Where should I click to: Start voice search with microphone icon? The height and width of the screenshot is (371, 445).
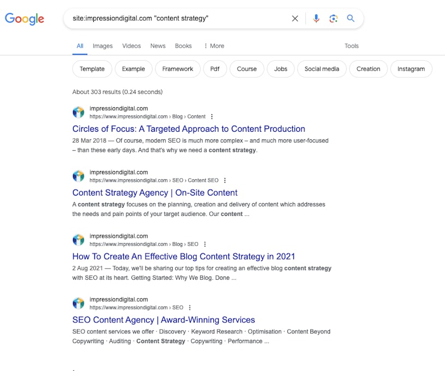point(316,19)
